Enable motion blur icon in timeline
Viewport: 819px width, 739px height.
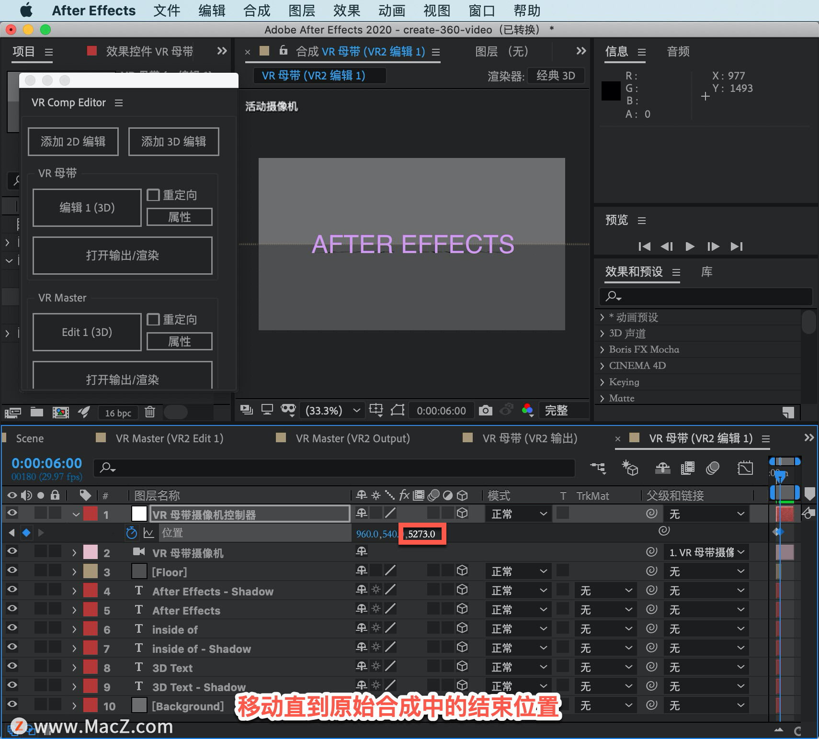click(712, 468)
